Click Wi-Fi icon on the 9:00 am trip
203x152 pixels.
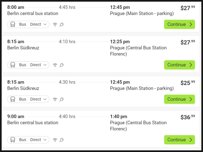pyautogui.click(x=55, y=140)
